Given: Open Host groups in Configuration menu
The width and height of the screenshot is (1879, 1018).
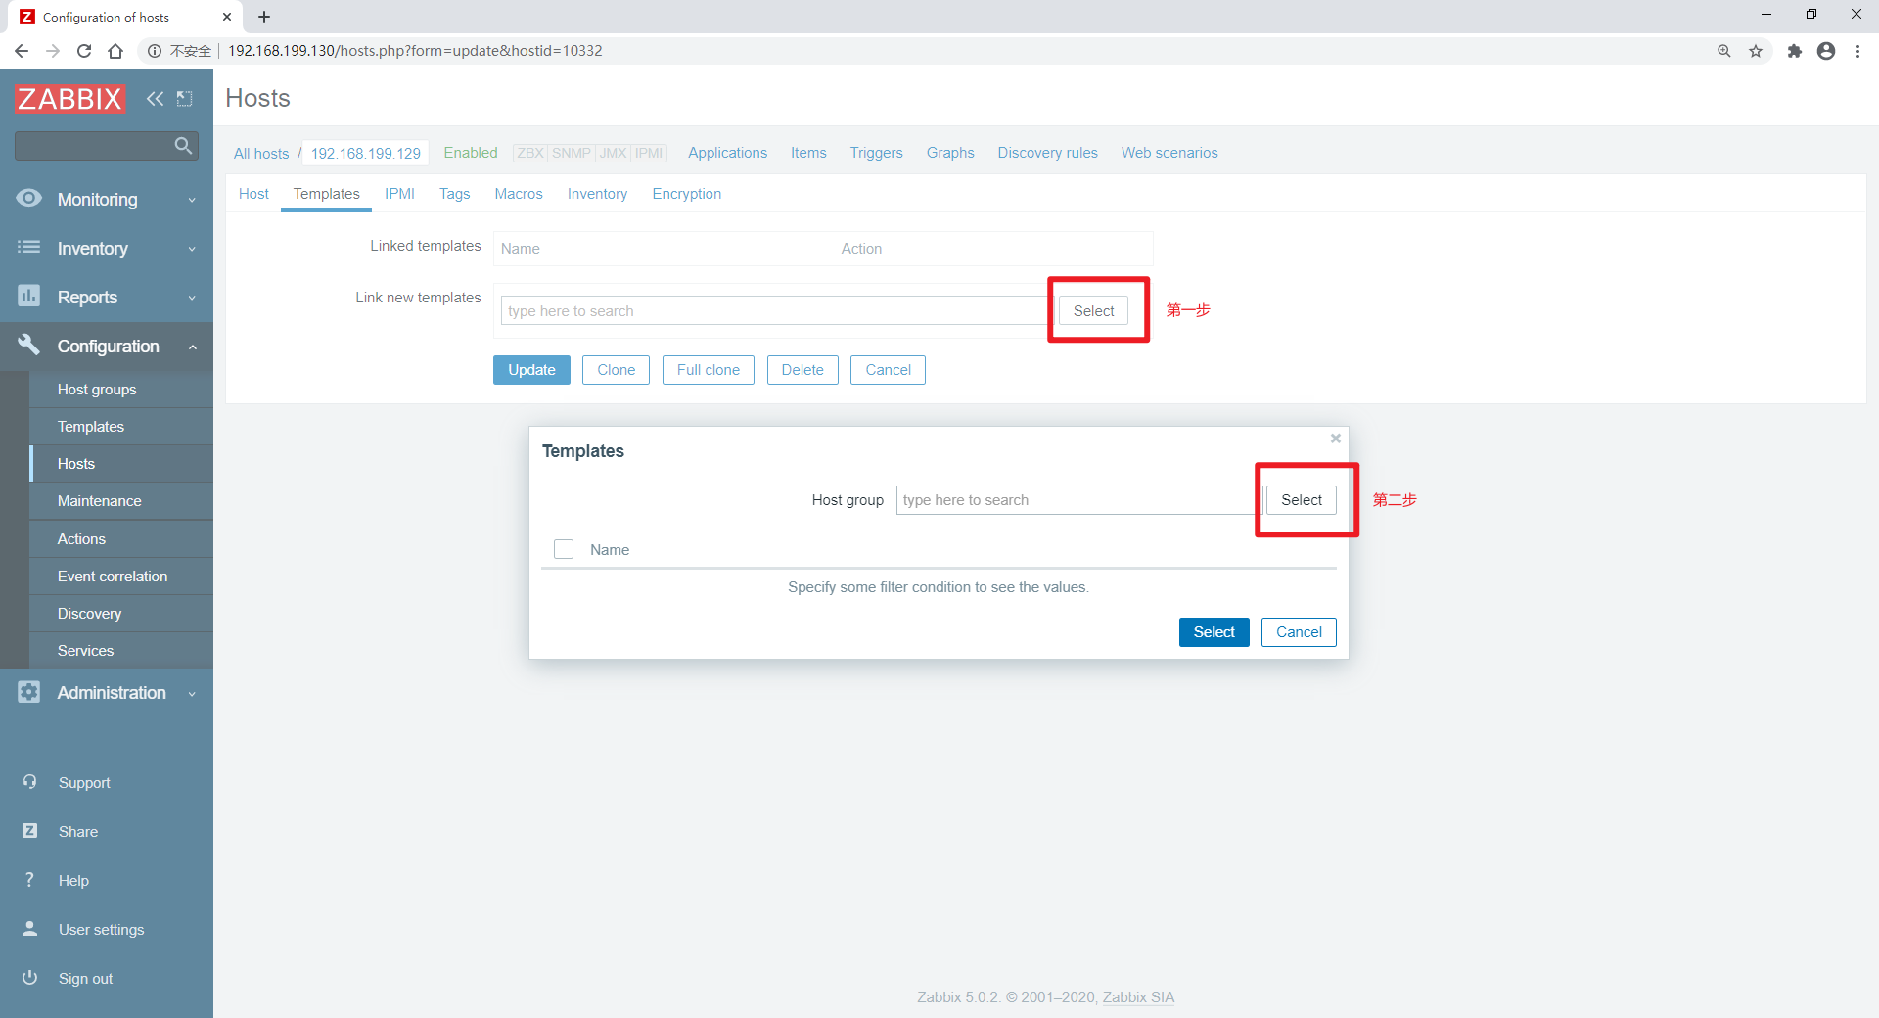Looking at the screenshot, I should [121, 390].
